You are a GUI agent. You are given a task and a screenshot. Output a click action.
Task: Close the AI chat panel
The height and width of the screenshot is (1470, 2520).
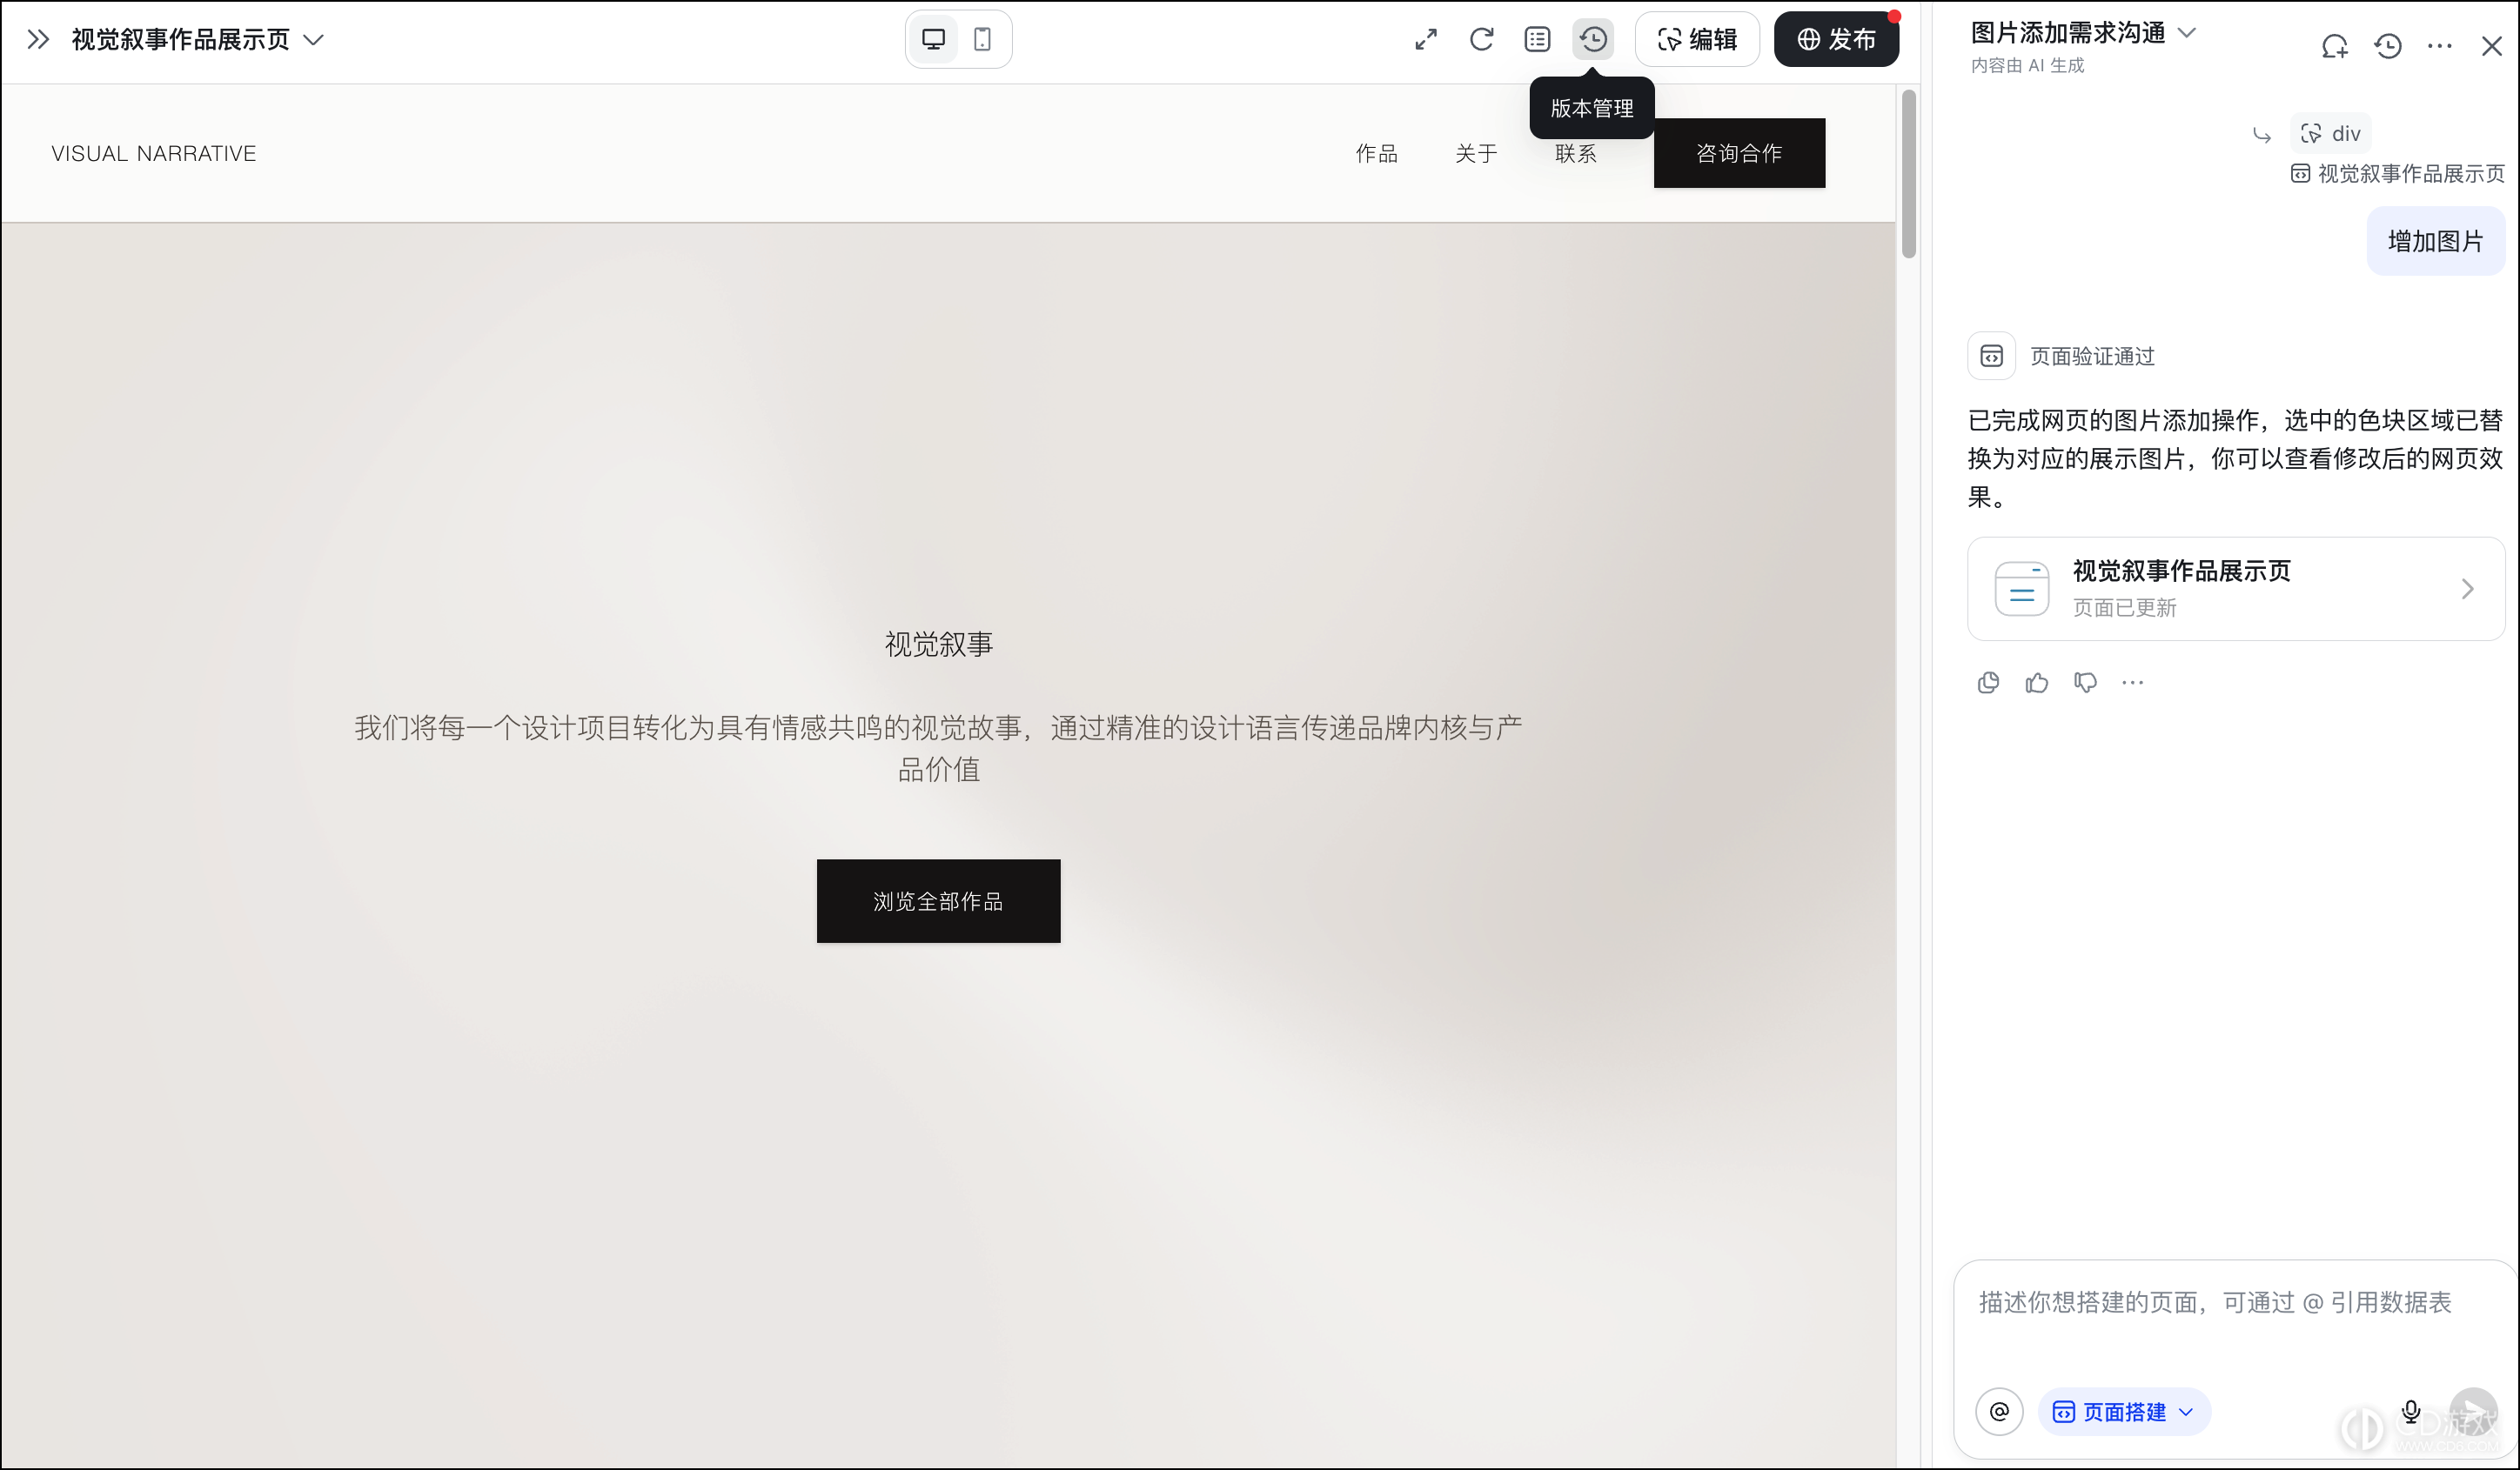tap(2492, 46)
